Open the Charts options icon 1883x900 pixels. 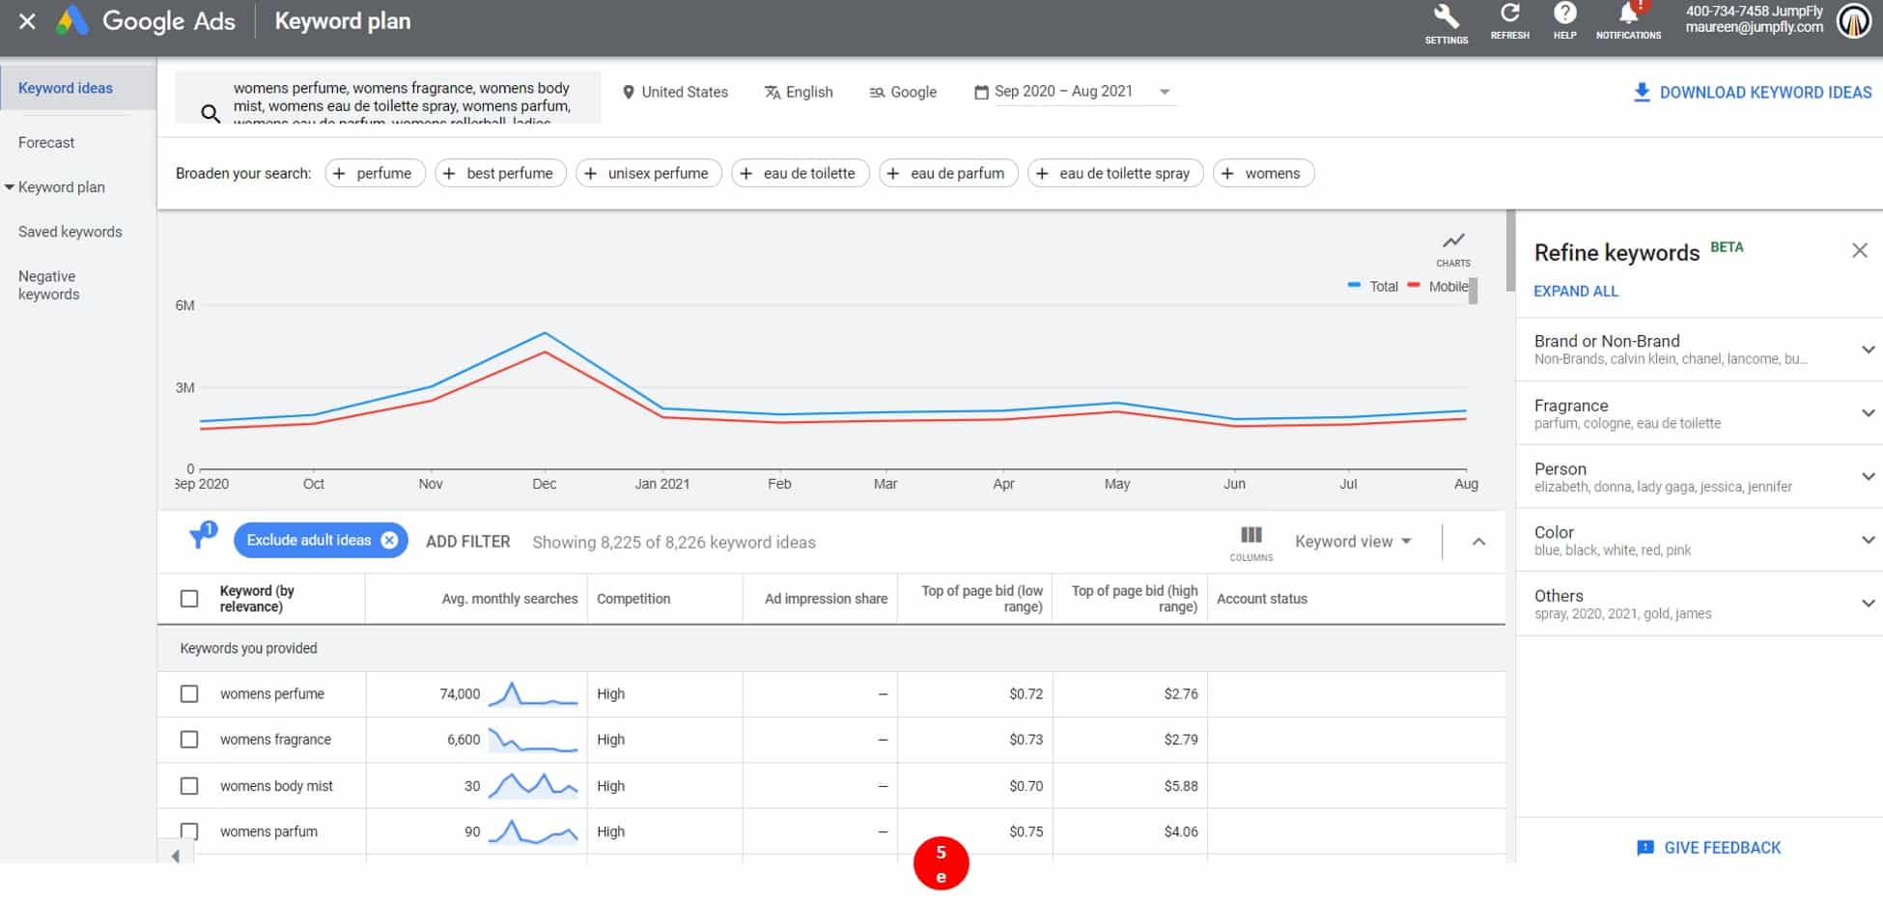tap(1453, 240)
